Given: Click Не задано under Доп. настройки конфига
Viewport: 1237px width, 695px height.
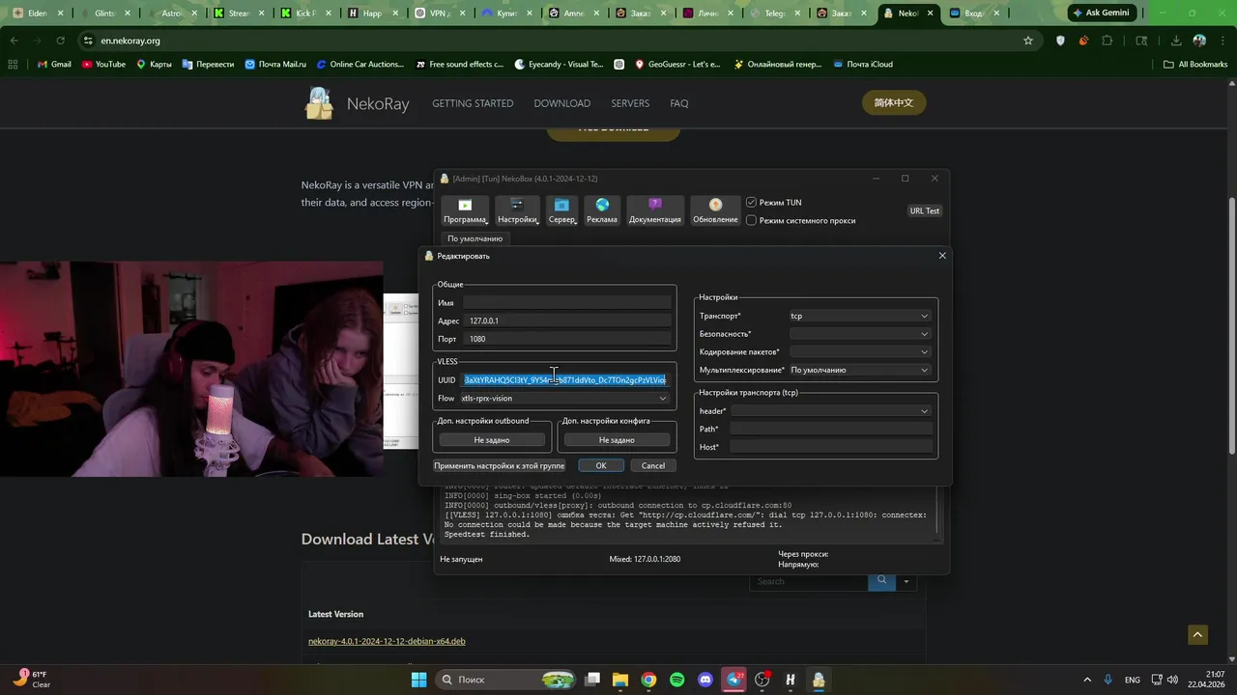Looking at the screenshot, I should pos(617,440).
